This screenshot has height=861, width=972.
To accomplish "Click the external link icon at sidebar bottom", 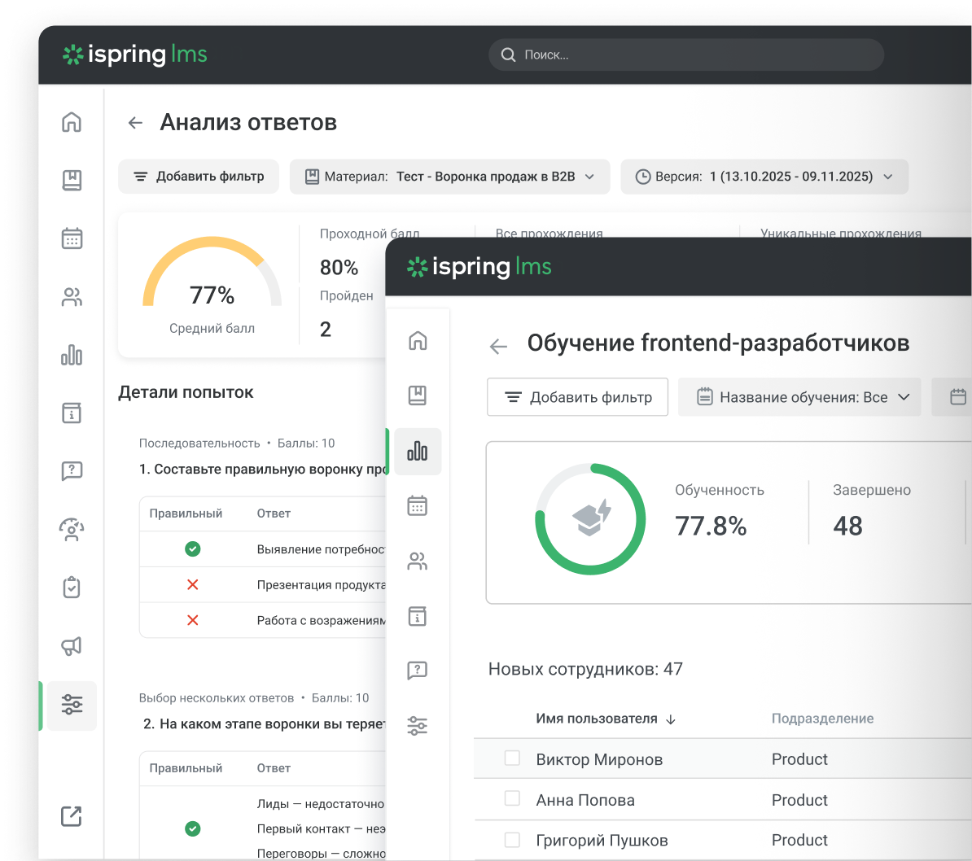I will pyautogui.click(x=72, y=815).
